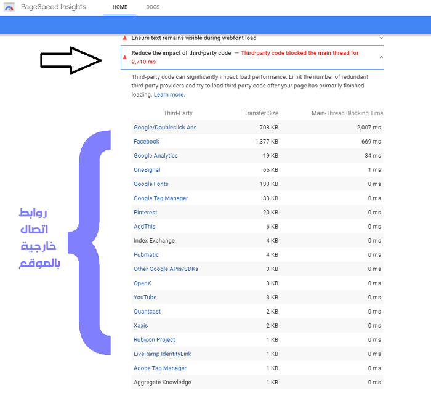Select the Google Analytics entry
431x393 pixels.
[x=156, y=156]
